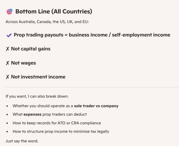Click the Just say the word line
This screenshot has width=179, height=146.
pos(22,141)
